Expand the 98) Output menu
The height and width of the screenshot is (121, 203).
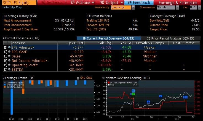[109, 2]
